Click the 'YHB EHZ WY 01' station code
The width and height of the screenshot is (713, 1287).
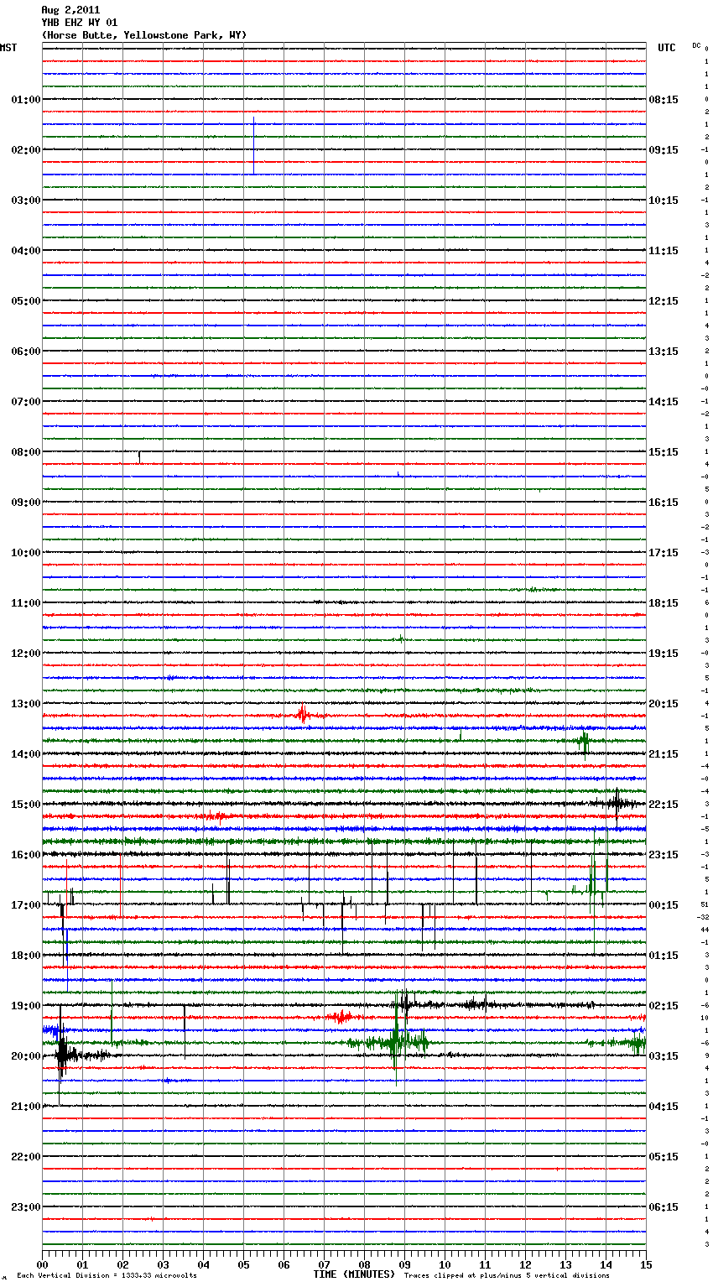pos(79,23)
